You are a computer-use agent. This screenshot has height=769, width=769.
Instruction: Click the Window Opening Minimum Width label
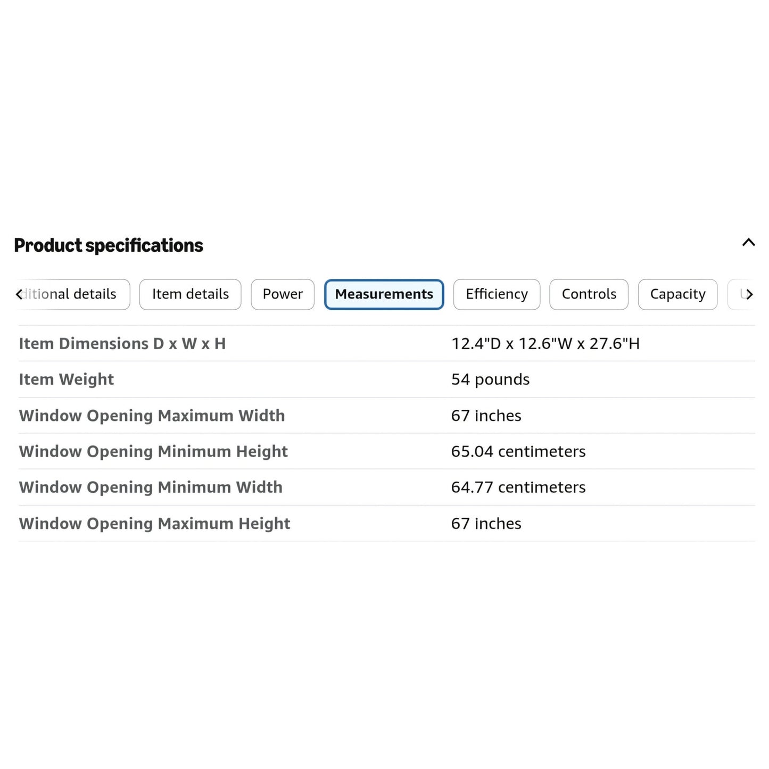tap(151, 487)
